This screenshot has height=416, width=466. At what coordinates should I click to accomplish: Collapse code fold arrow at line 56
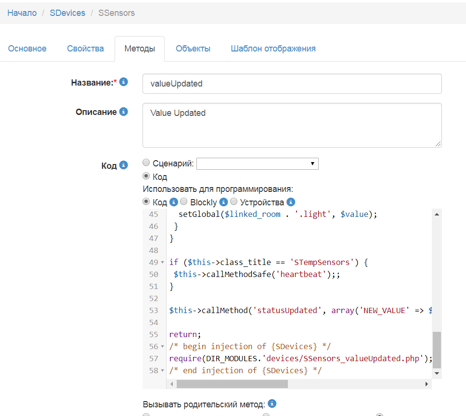[163, 347]
